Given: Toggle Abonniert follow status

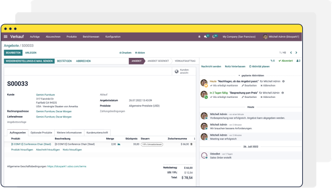Looking at the screenshot, I should (286, 61).
